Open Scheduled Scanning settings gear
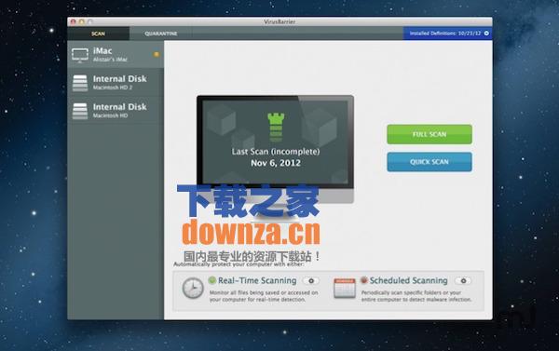Image resolution: width=559 pixels, height=351 pixels. click(x=463, y=281)
